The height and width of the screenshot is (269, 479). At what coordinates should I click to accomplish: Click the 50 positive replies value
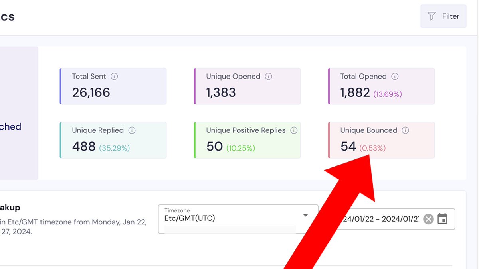pyautogui.click(x=214, y=147)
